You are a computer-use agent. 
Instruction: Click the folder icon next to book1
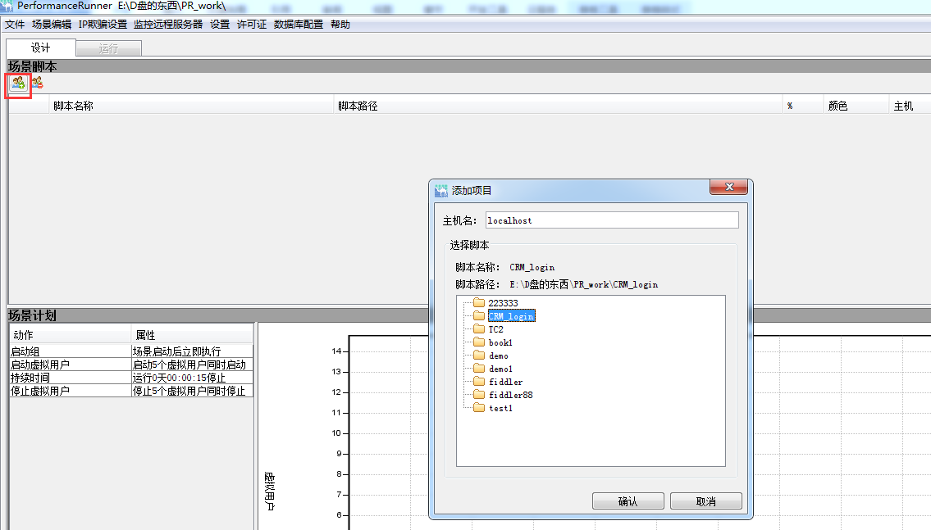click(x=479, y=342)
